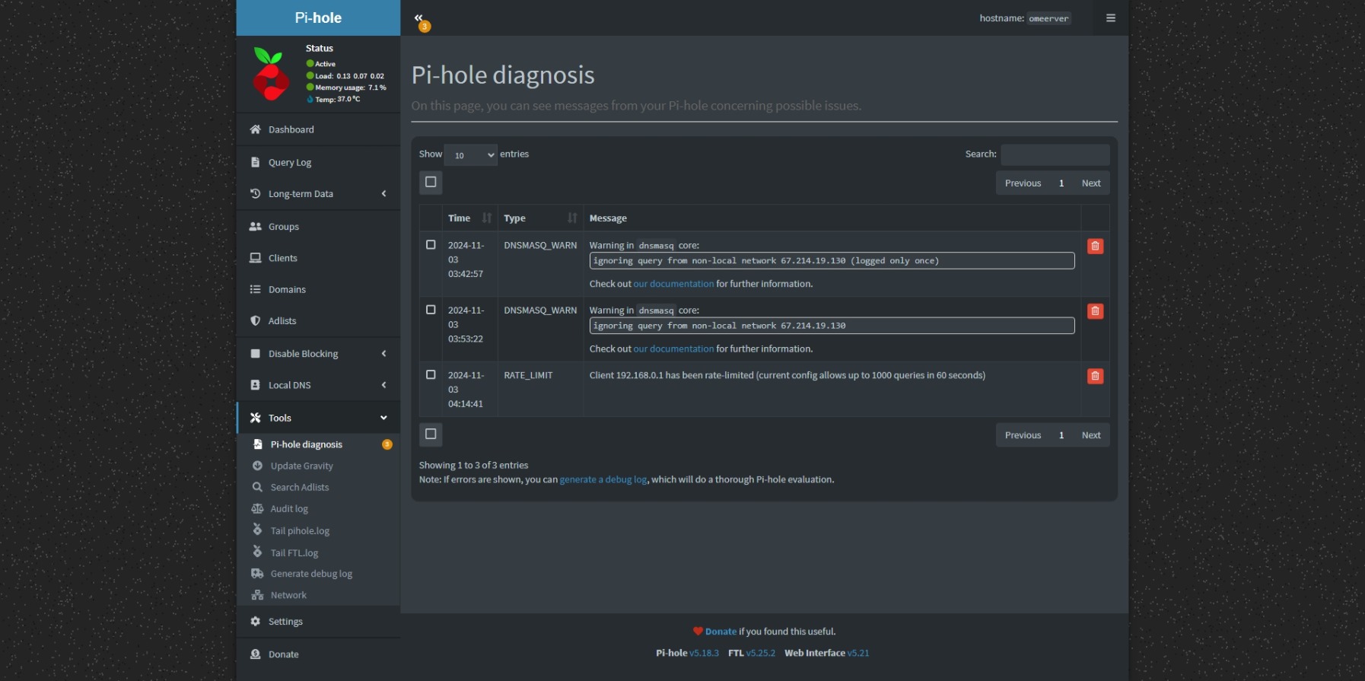1365x681 pixels.
Task: Click top Previous pagination button
Action: click(1023, 183)
